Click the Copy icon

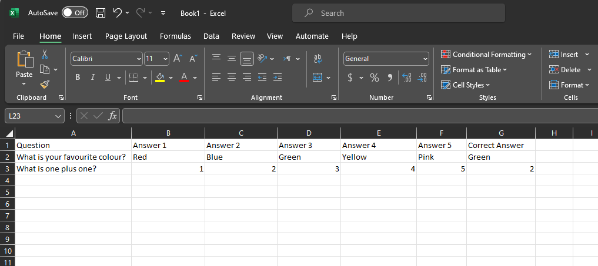click(x=45, y=69)
